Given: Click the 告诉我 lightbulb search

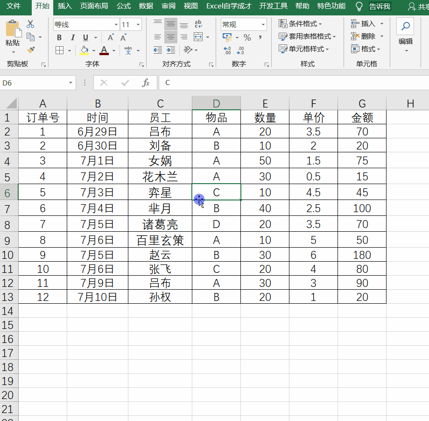Looking at the screenshot, I should coord(359,6).
